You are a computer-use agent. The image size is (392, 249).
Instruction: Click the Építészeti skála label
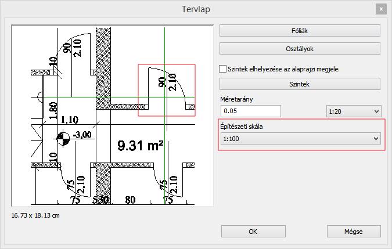(242, 127)
